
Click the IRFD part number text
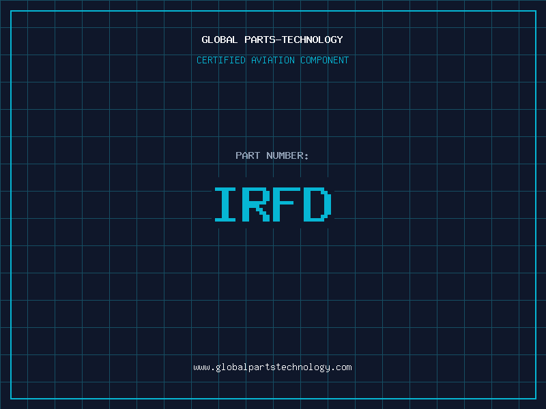click(x=272, y=204)
